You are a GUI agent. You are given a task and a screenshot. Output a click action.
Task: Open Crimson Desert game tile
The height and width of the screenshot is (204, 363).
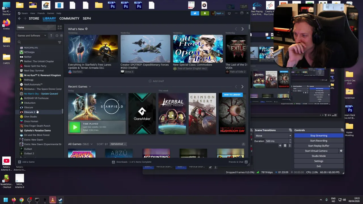point(202,114)
